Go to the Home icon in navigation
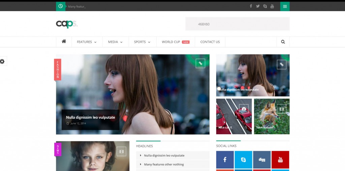Screen dimensions: 345x171 click(x=64, y=41)
